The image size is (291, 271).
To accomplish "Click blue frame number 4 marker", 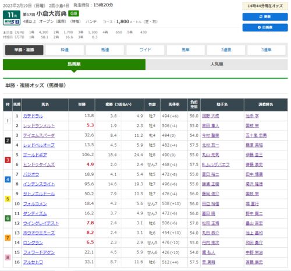I will coord(8,180).
